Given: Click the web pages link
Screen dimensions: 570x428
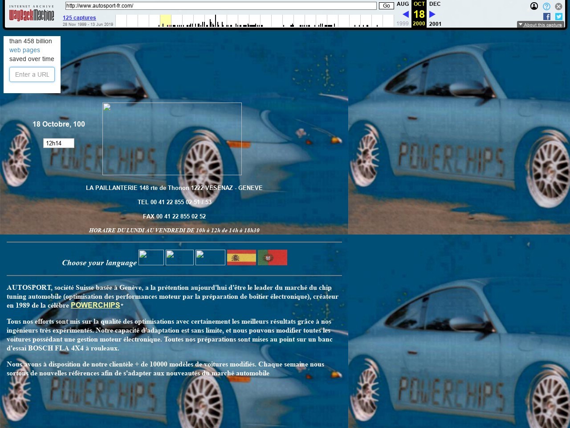Looking at the screenshot, I should pos(24,50).
